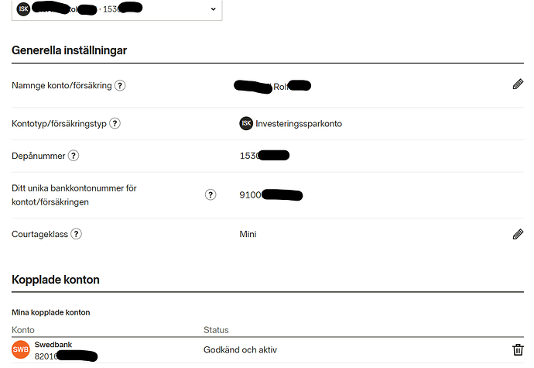Screen dimensions: 534x368
Task: Click the Mini courtage class value
Action: point(248,234)
